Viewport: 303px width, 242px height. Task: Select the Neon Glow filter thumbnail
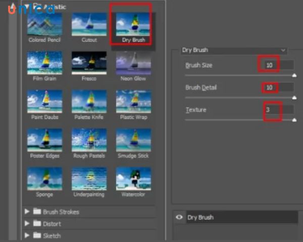(x=133, y=63)
